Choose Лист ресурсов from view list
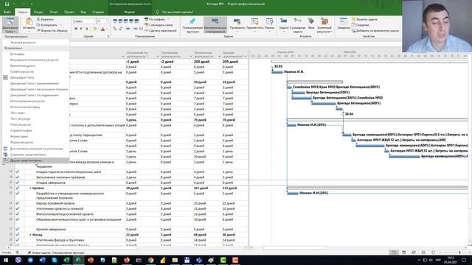 point(20,119)
